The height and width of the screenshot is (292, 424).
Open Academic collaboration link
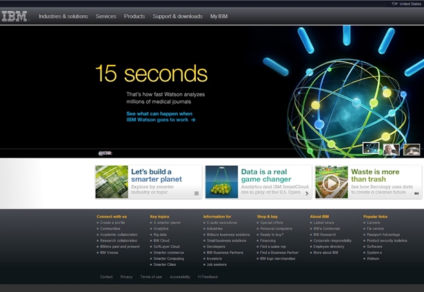(119, 234)
